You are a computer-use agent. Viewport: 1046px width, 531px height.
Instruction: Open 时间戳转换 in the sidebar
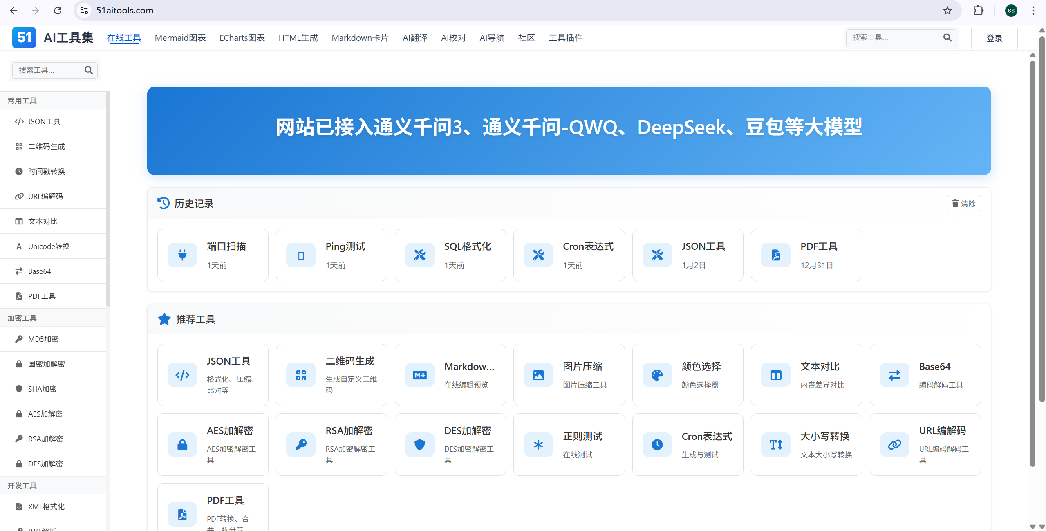coord(46,171)
